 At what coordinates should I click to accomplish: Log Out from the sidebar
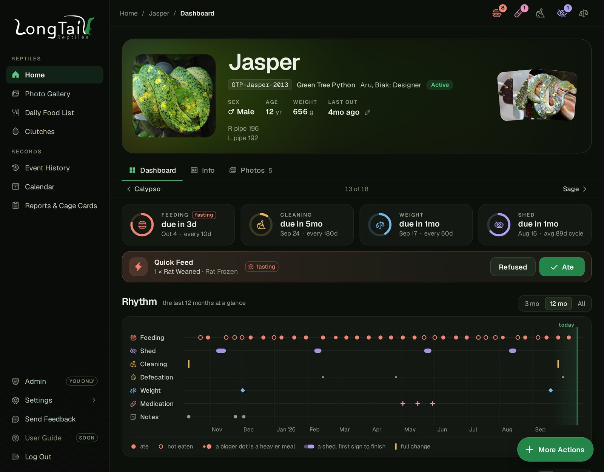pos(54,457)
